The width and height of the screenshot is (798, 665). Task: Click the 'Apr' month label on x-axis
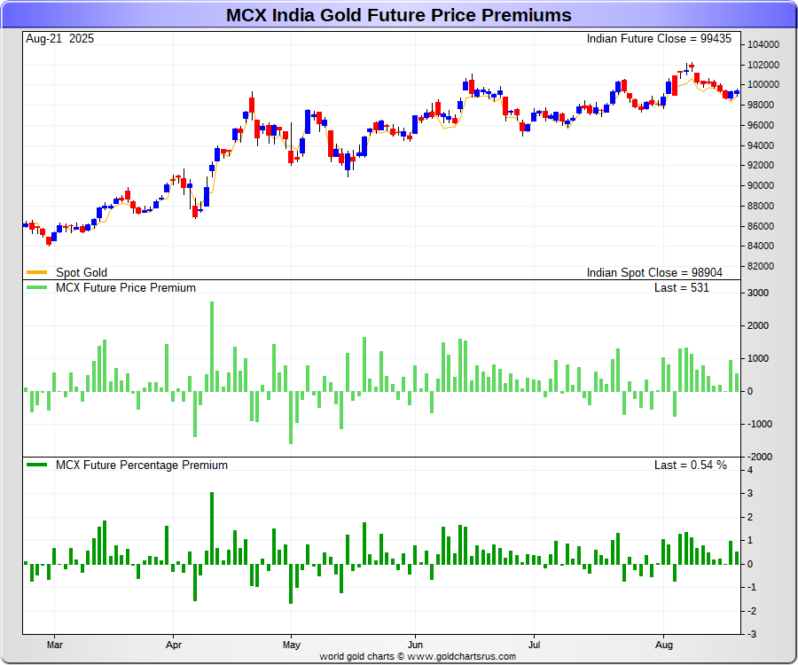click(x=174, y=645)
